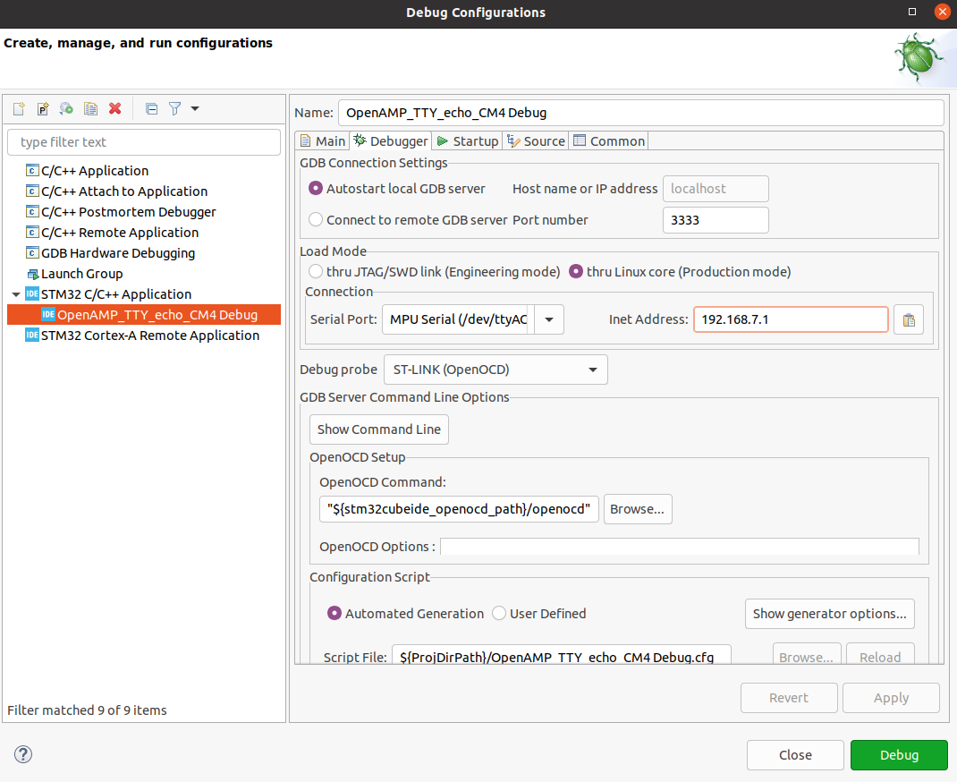Select C/C++ Attach to Application

(124, 191)
